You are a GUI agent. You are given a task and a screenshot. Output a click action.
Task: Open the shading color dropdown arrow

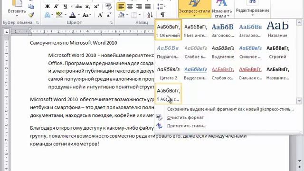(x=127, y=15)
